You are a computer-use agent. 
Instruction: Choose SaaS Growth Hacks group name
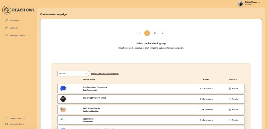click(91, 108)
